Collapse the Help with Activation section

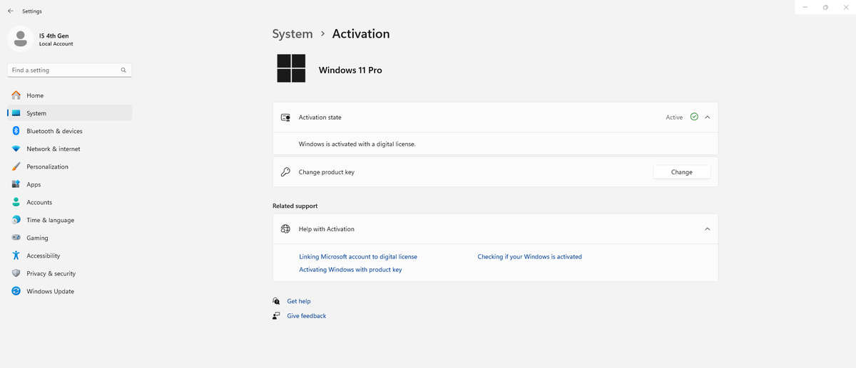pyautogui.click(x=707, y=229)
